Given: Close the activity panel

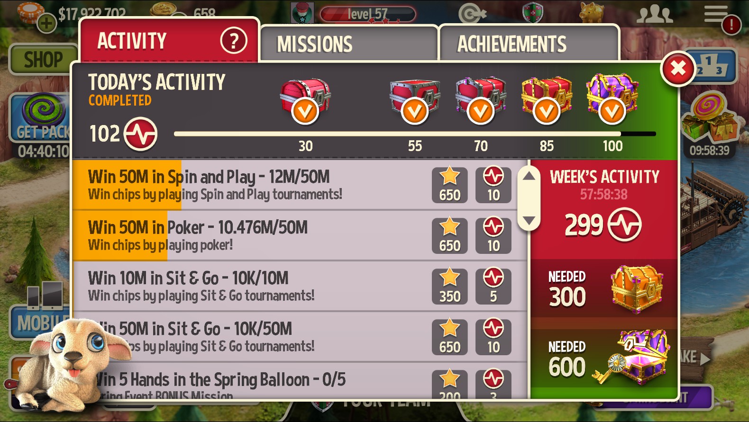Looking at the screenshot, I should pos(678,69).
